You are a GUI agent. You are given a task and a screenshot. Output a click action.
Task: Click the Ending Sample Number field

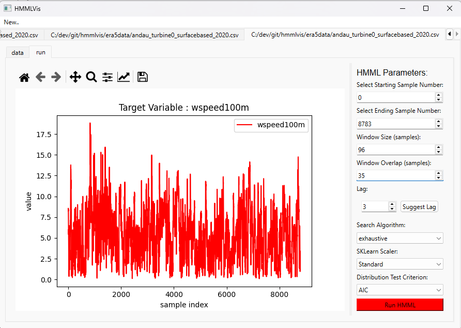tap(395, 124)
